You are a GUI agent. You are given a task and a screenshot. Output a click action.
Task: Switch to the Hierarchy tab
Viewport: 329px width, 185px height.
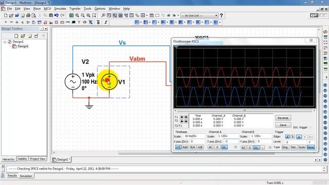pyautogui.click(x=9, y=159)
